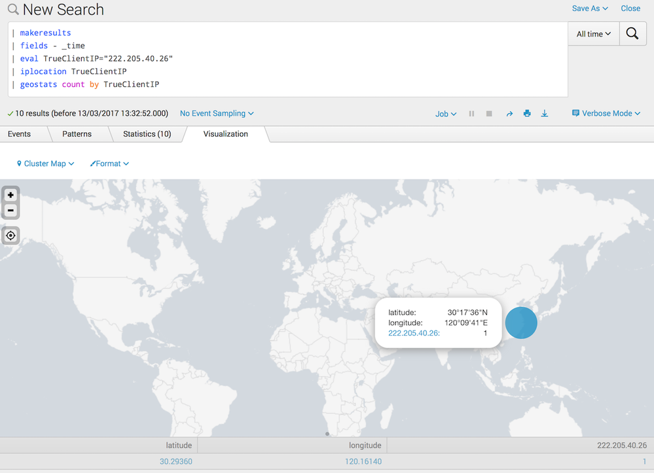
Task: Change Verbose Mode search setting
Action: pyautogui.click(x=606, y=114)
